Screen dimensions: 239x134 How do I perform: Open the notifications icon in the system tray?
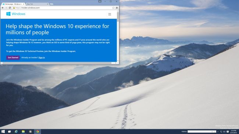(228, 131)
